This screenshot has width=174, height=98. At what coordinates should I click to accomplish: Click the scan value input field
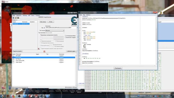61,28
